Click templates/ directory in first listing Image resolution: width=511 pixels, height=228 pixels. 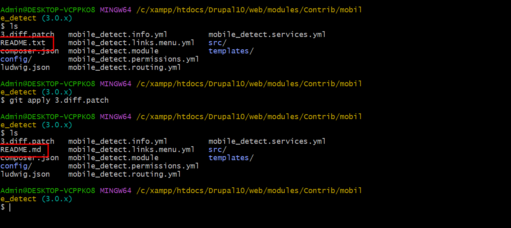(x=231, y=51)
